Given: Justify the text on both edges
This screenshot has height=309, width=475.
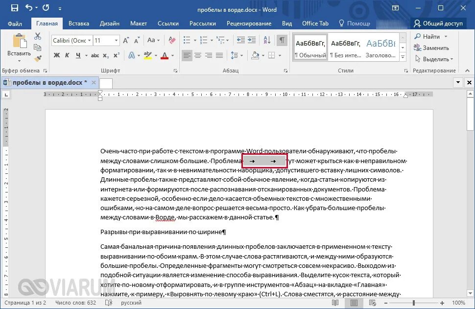Looking at the screenshot, I should point(220,55).
